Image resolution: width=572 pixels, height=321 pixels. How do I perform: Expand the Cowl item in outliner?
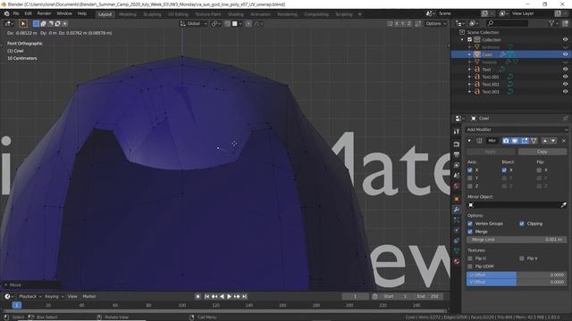(469, 54)
